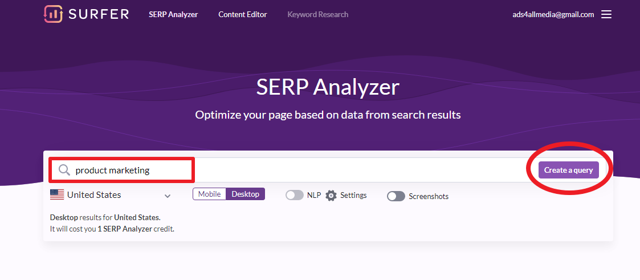Viewport: 640px width, 280px height.
Task: Click the magnifying glass search icon
Action: [64, 170]
